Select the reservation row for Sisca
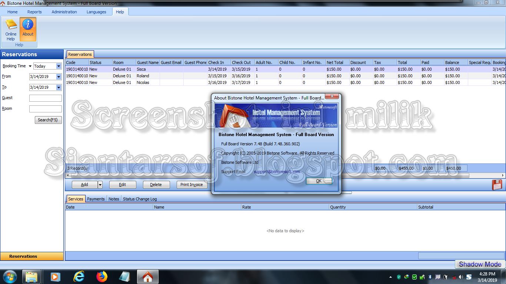Screen dimensions: 506x284 [x=286, y=69]
